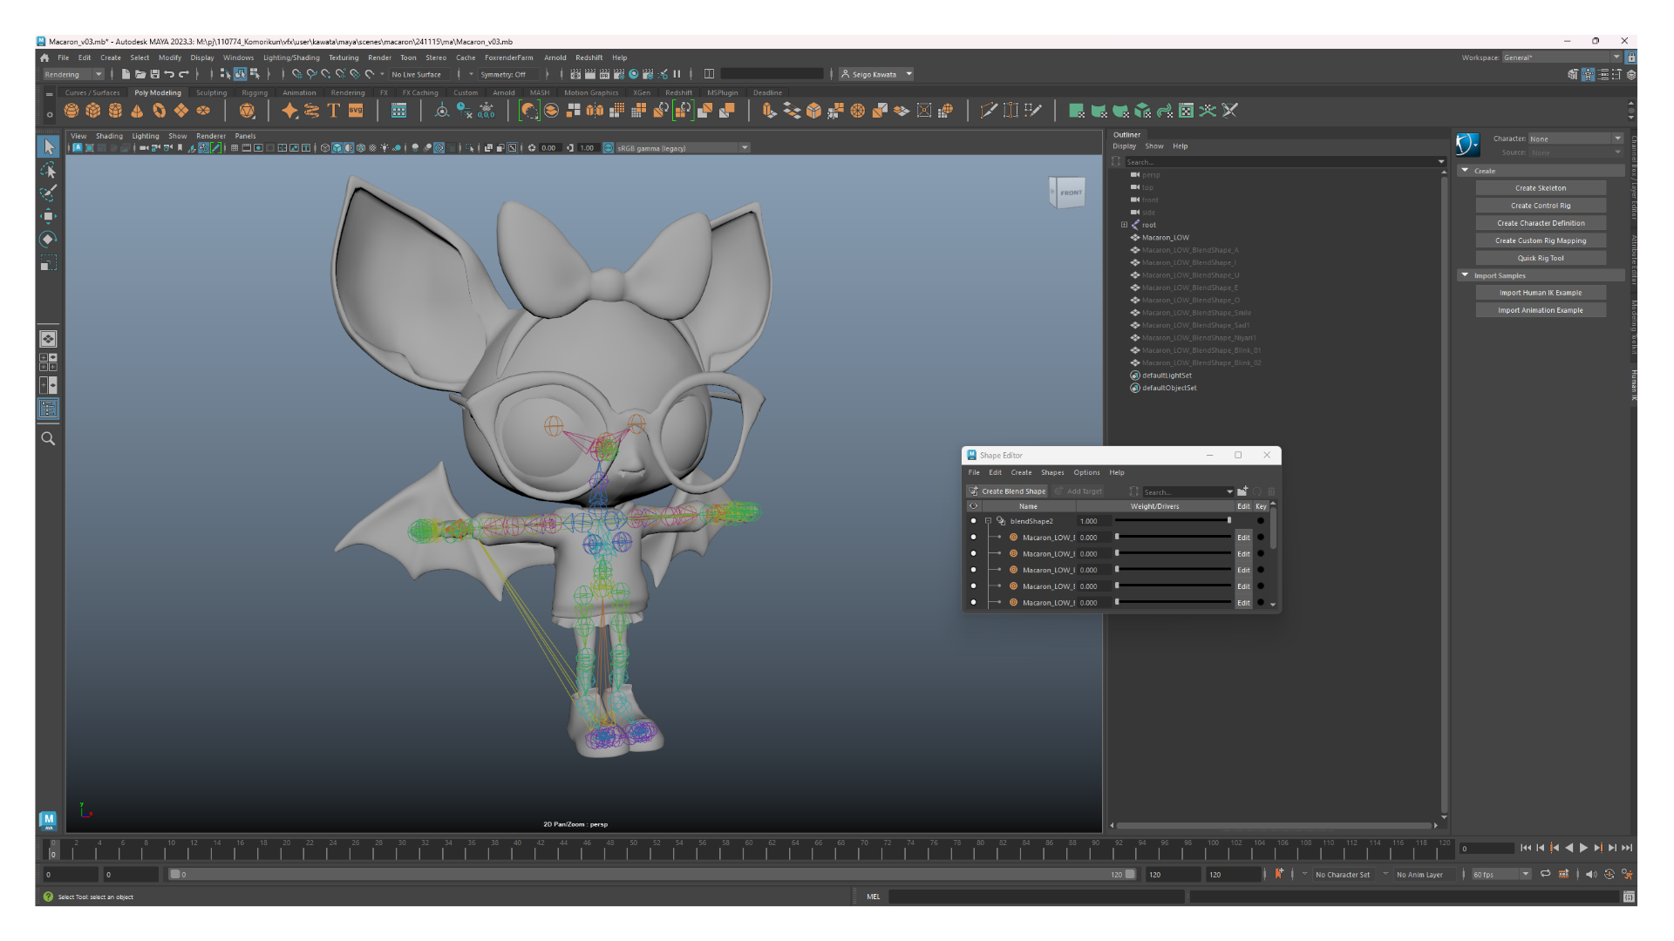Select the Scale tool in toolbox

49,262
